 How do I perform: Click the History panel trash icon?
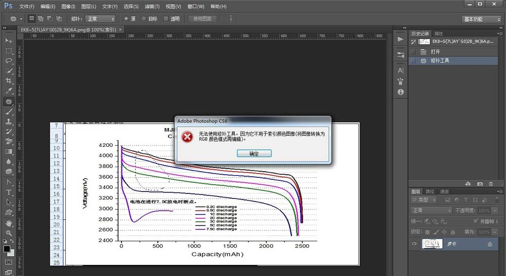(491, 183)
